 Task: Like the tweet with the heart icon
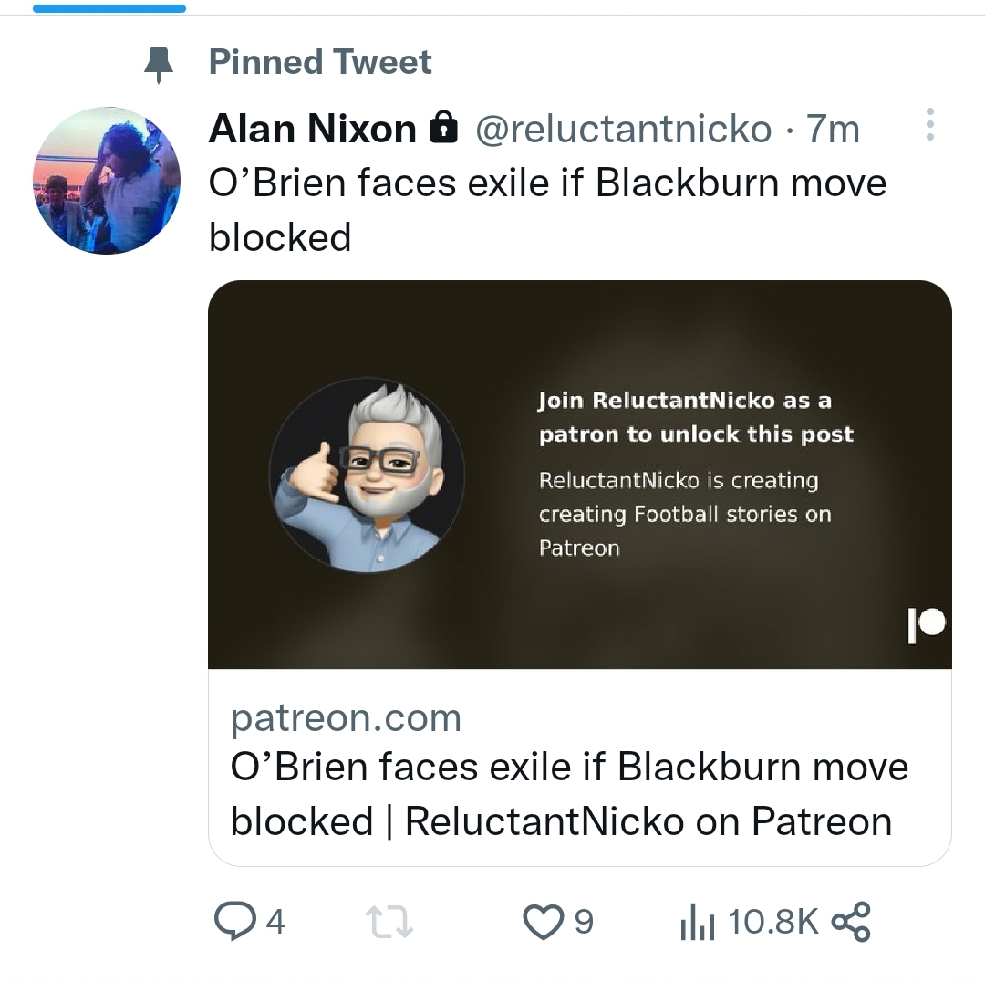tap(544, 921)
